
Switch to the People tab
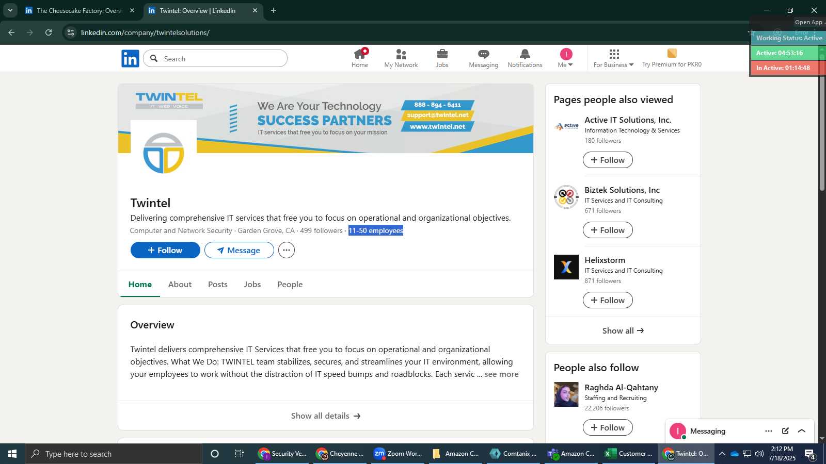click(x=290, y=284)
